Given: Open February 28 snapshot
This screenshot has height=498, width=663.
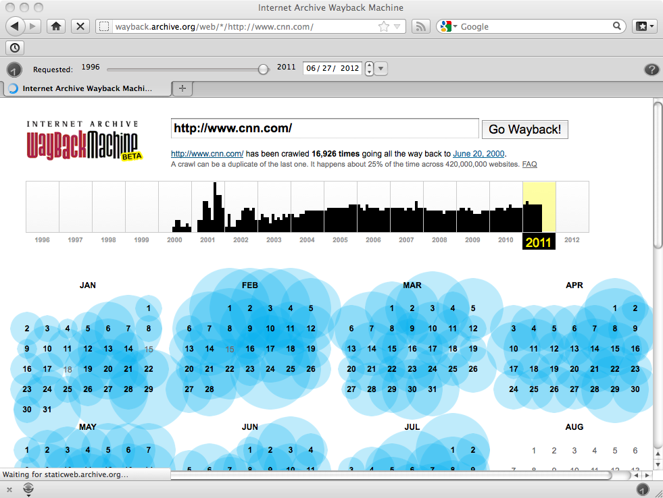Looking at the screenshot, I should point(210,389).
